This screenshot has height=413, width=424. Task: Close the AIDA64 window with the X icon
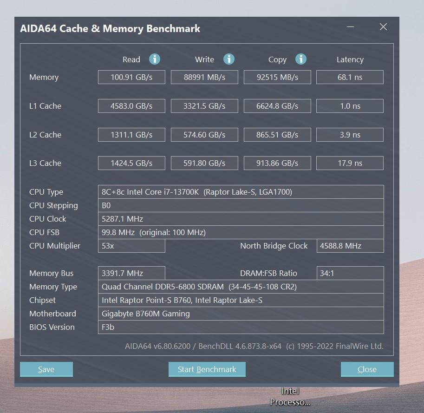(383, 27)
